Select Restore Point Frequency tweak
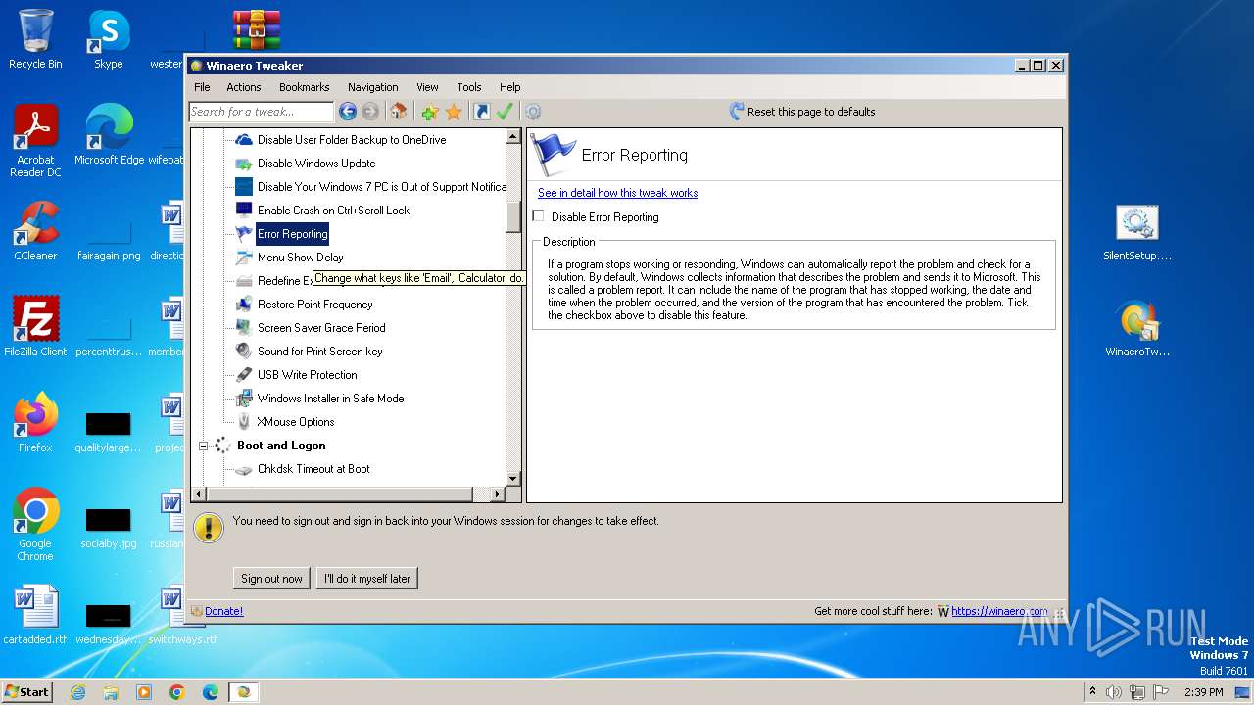Image resolution: width=1254 pixels, height=705 pixels. (x=314, y=305)
